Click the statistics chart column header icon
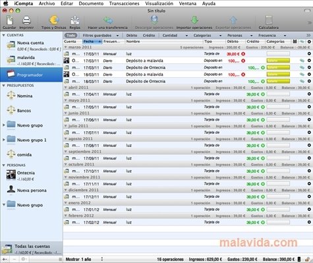Viewport: 313px width, 263px height. [x=295, y=42]
